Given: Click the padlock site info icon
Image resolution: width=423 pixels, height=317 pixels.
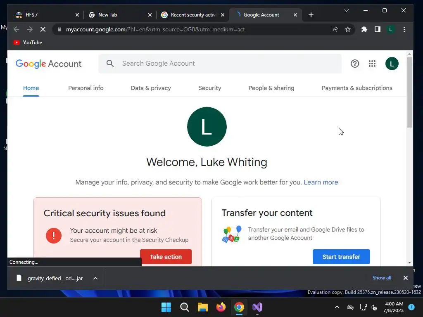Looking at the screenshot, I should click(59, 29).
